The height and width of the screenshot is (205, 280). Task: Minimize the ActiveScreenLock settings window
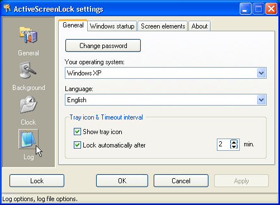click(245, 8)
